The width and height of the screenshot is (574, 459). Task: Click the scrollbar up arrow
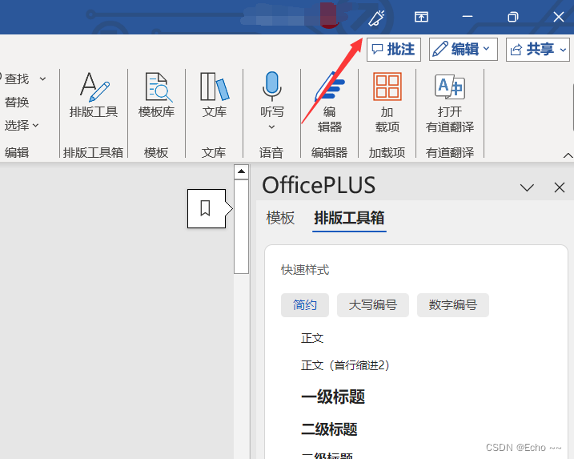241,171
